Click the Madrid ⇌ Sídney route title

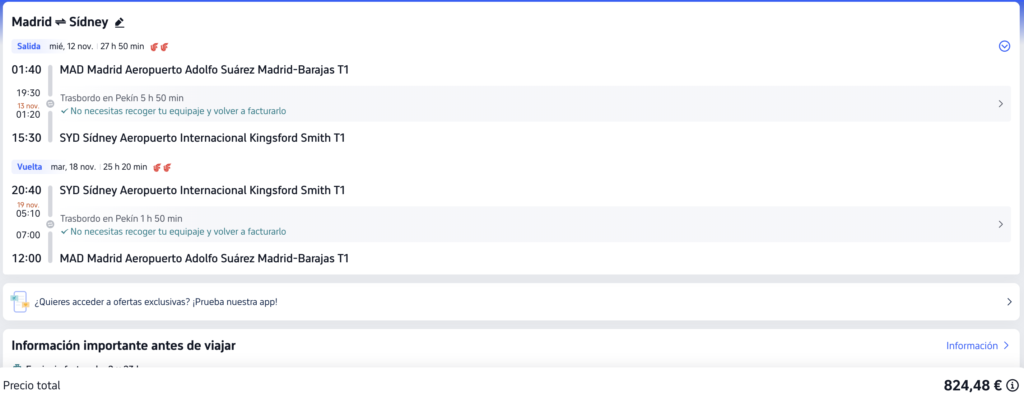(x=60, y=22)
